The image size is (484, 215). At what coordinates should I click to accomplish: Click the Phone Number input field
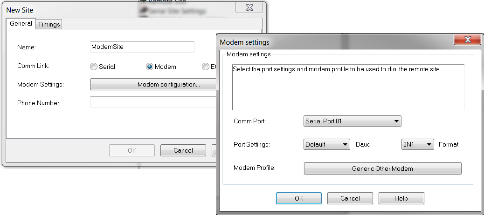[x=153, y=102]
